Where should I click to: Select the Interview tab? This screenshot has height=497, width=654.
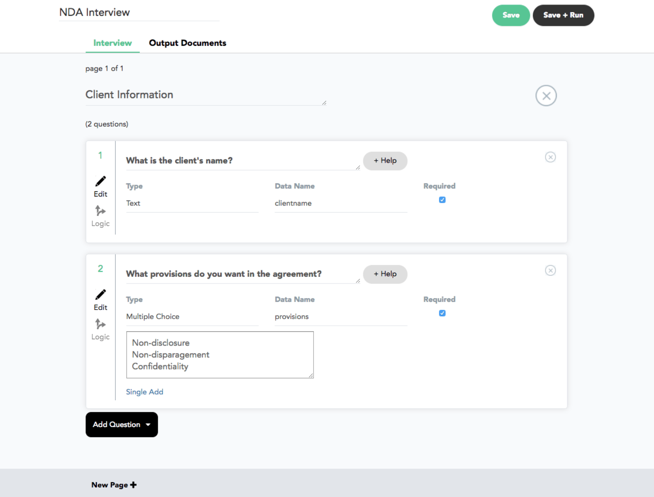pos(113,43)
